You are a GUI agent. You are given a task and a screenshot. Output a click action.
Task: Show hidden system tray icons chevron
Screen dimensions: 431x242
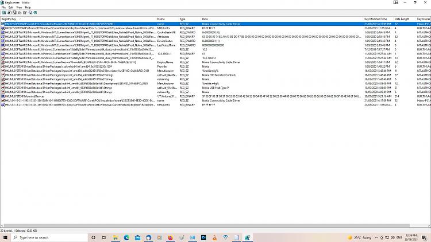[x=376, y=237]
